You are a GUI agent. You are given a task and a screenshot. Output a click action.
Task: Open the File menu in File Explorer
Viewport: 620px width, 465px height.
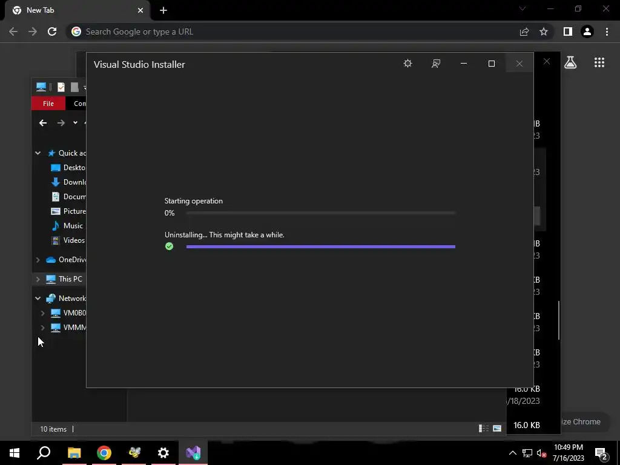(48, 104)
